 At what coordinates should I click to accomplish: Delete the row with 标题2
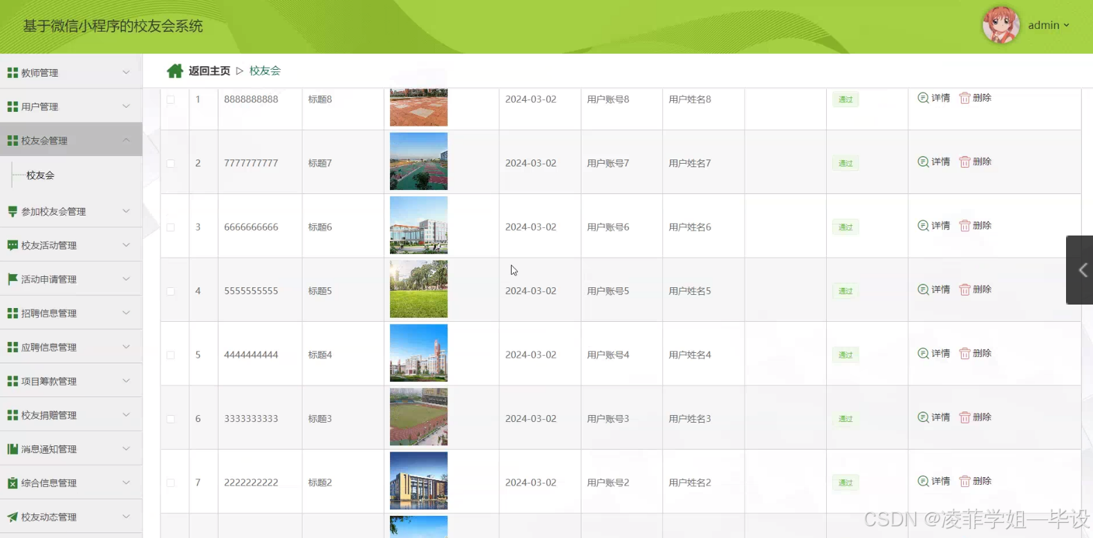975,481
